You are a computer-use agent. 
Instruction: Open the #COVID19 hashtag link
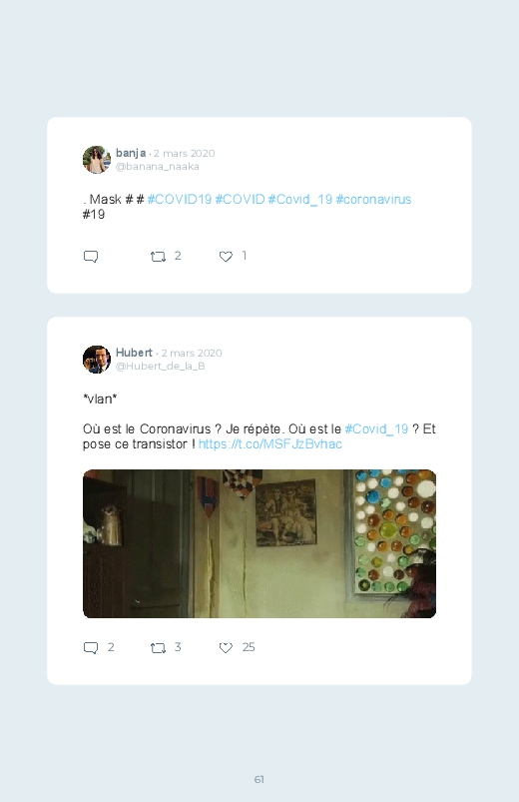tap(180, 199)
